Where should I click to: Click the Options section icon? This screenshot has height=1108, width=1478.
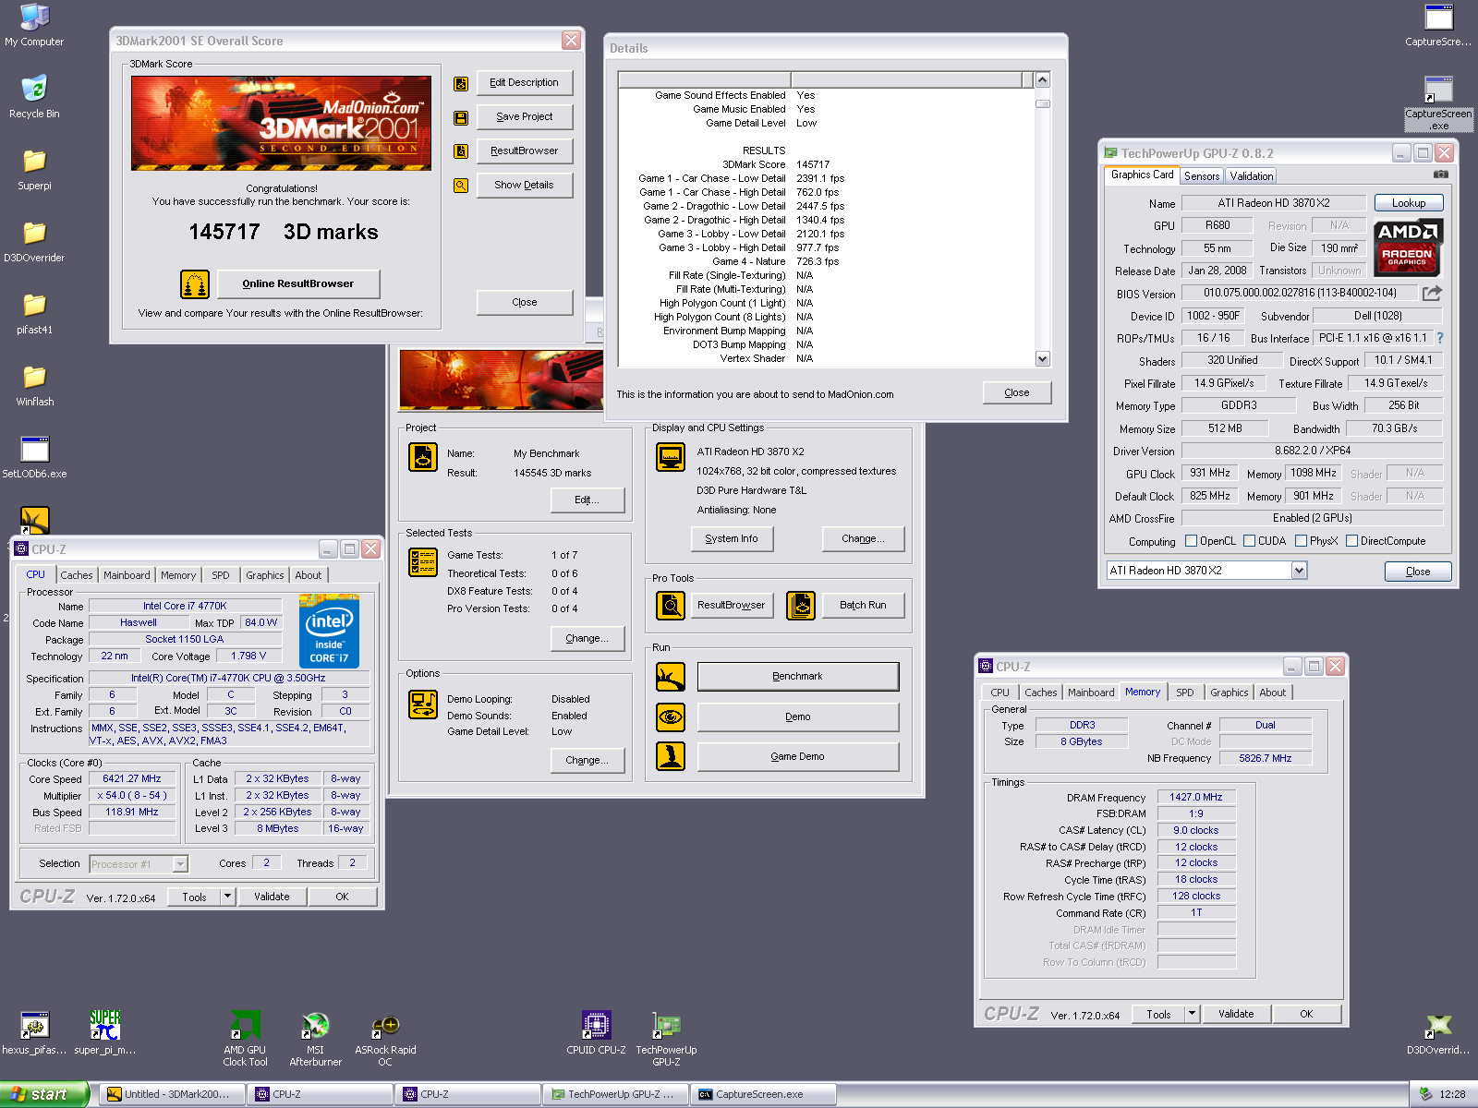423,705
